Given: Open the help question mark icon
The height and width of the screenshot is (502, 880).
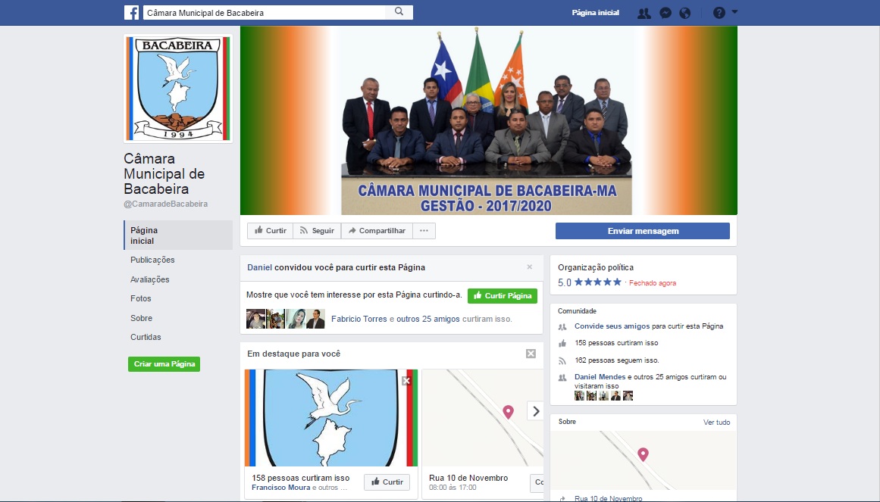Looking at the screenshot, I should [719, 12].
